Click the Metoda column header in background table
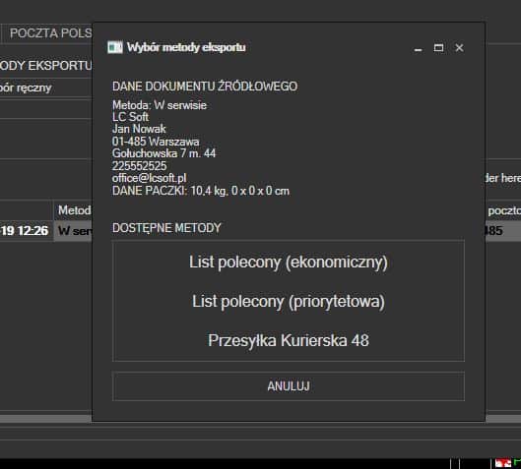521x469 pixels. (x=73, y=210)
